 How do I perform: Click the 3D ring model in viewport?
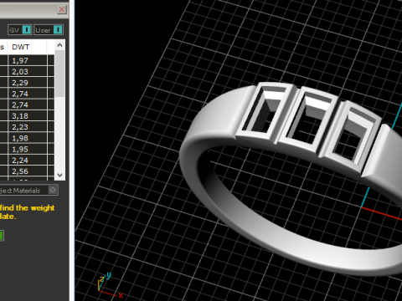click(291, 178)
